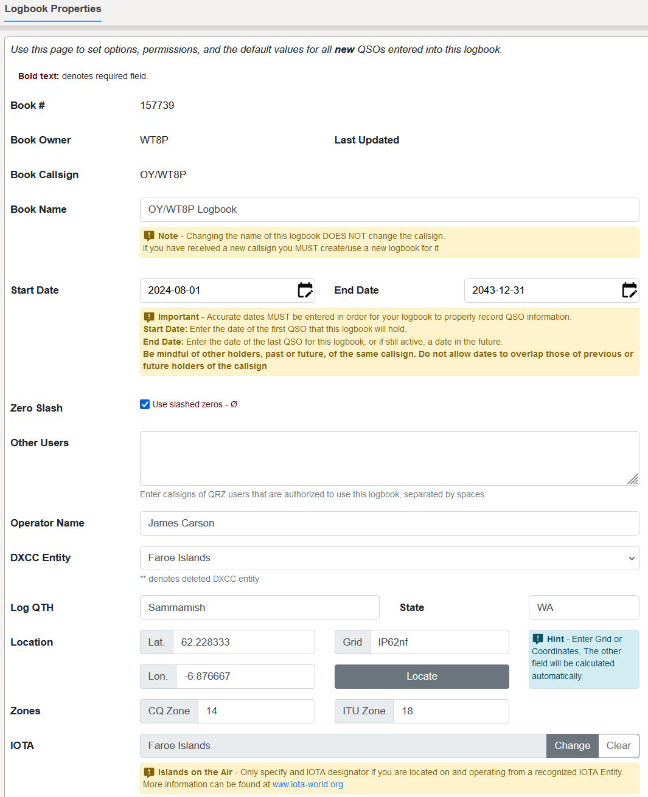The height and width of the screenshot is (797, 648).
Task: Click the Important alert icon in the dates warning
Action: click(x=148, y=316)
